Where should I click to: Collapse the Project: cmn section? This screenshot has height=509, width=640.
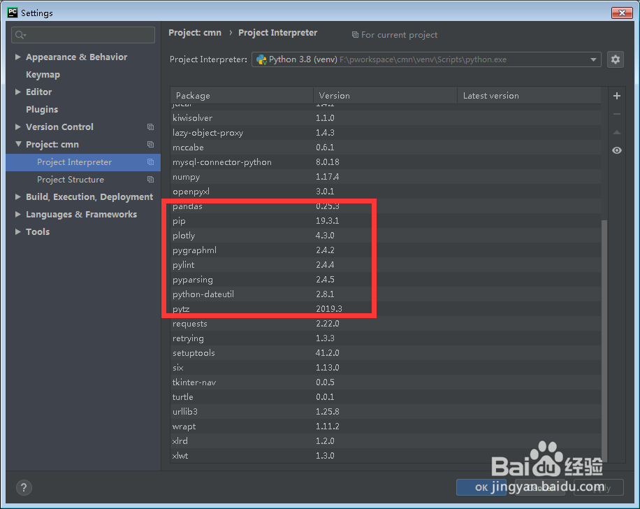coord(18,144)
